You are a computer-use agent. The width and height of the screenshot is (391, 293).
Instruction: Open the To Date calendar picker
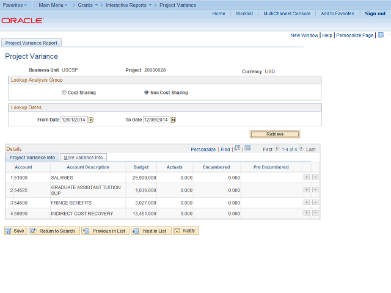pyautogui.click(x=174, y=120)
